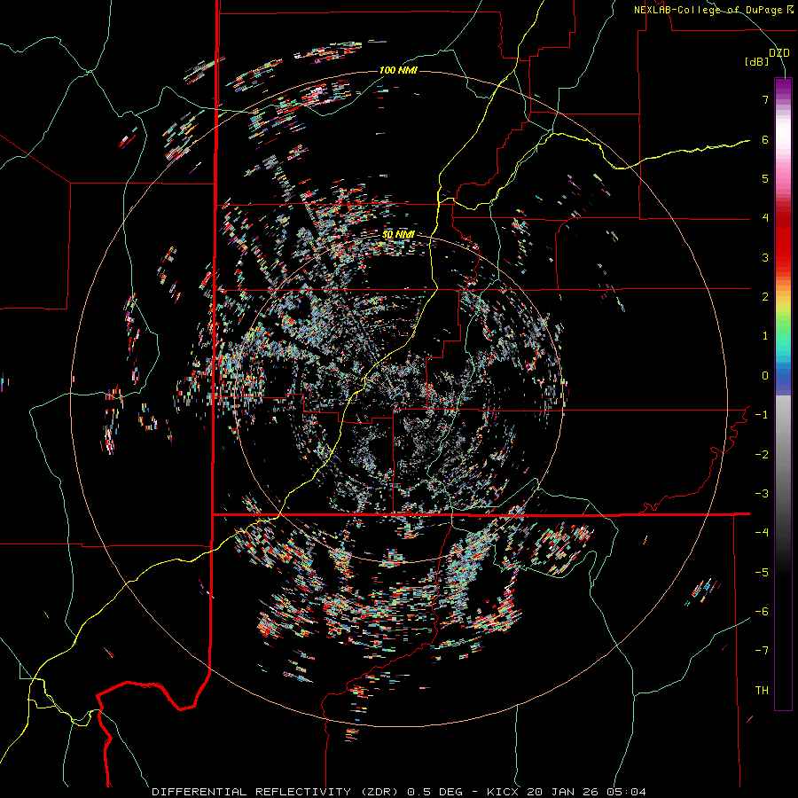
Task: Select the [dB] unit label
Action: click(757, 62)
